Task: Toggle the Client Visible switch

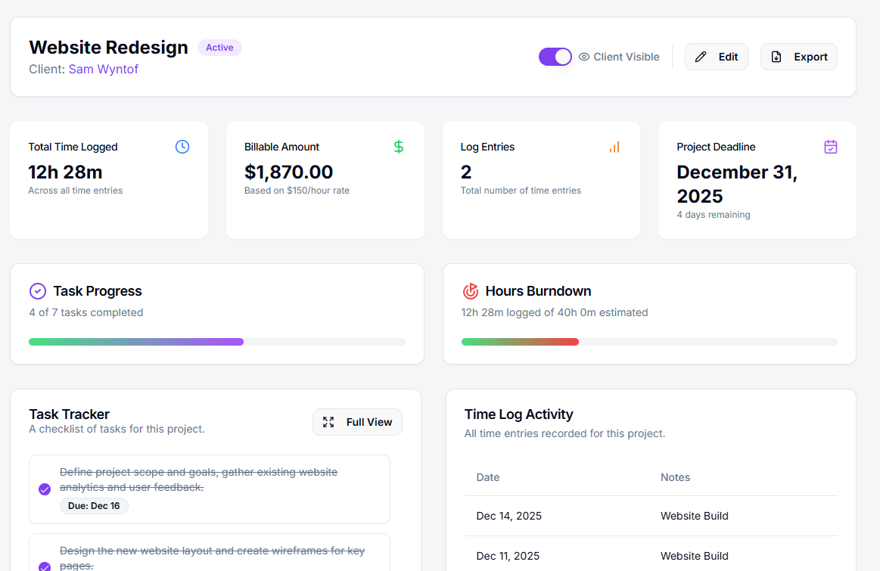Action: pos(555,57)
